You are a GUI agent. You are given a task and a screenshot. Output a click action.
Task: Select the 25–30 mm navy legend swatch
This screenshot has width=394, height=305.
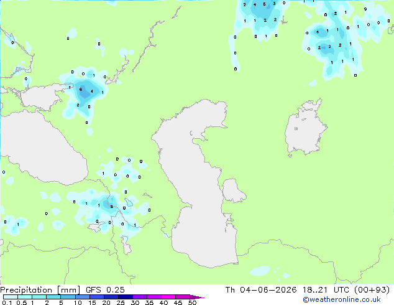tap(125, 297)
